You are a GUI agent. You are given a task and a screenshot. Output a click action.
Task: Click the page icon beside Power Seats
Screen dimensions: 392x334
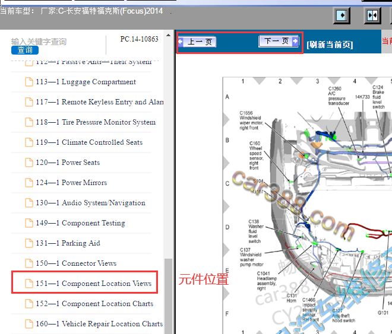[29, 163]
